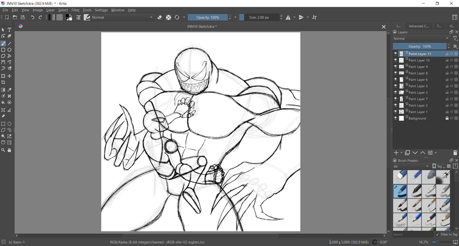Hide Paint Layer 10

click(396, 60)
